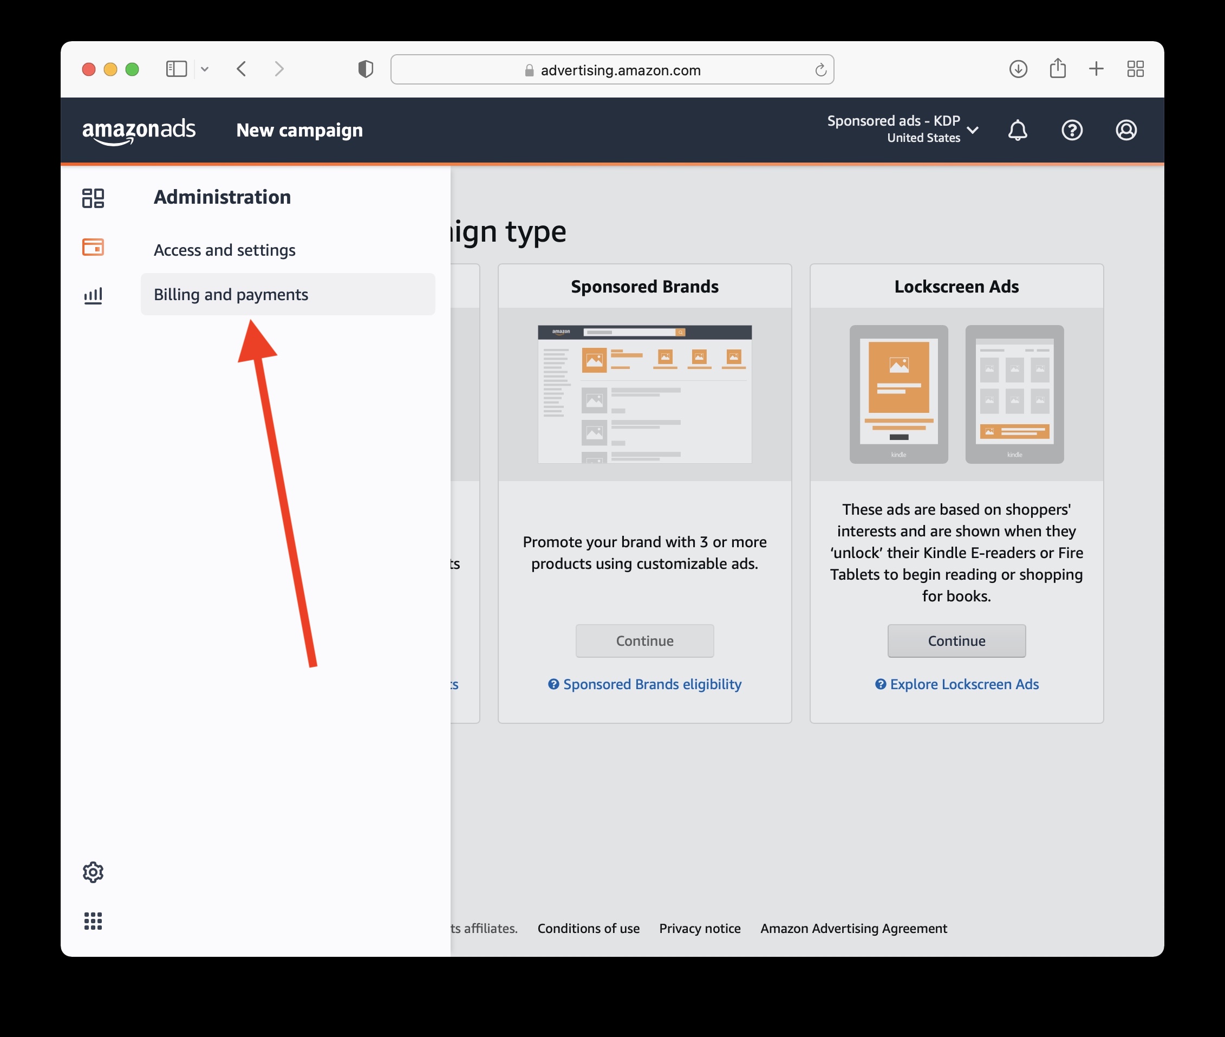Toggle the Safari sidebar button
Viewport: 1225px width, 1037px height.
click(176, 69)
